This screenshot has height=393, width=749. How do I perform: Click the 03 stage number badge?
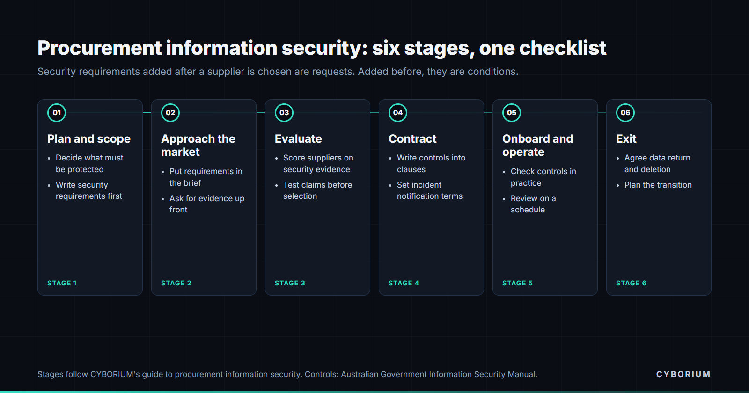coord(284,113)
